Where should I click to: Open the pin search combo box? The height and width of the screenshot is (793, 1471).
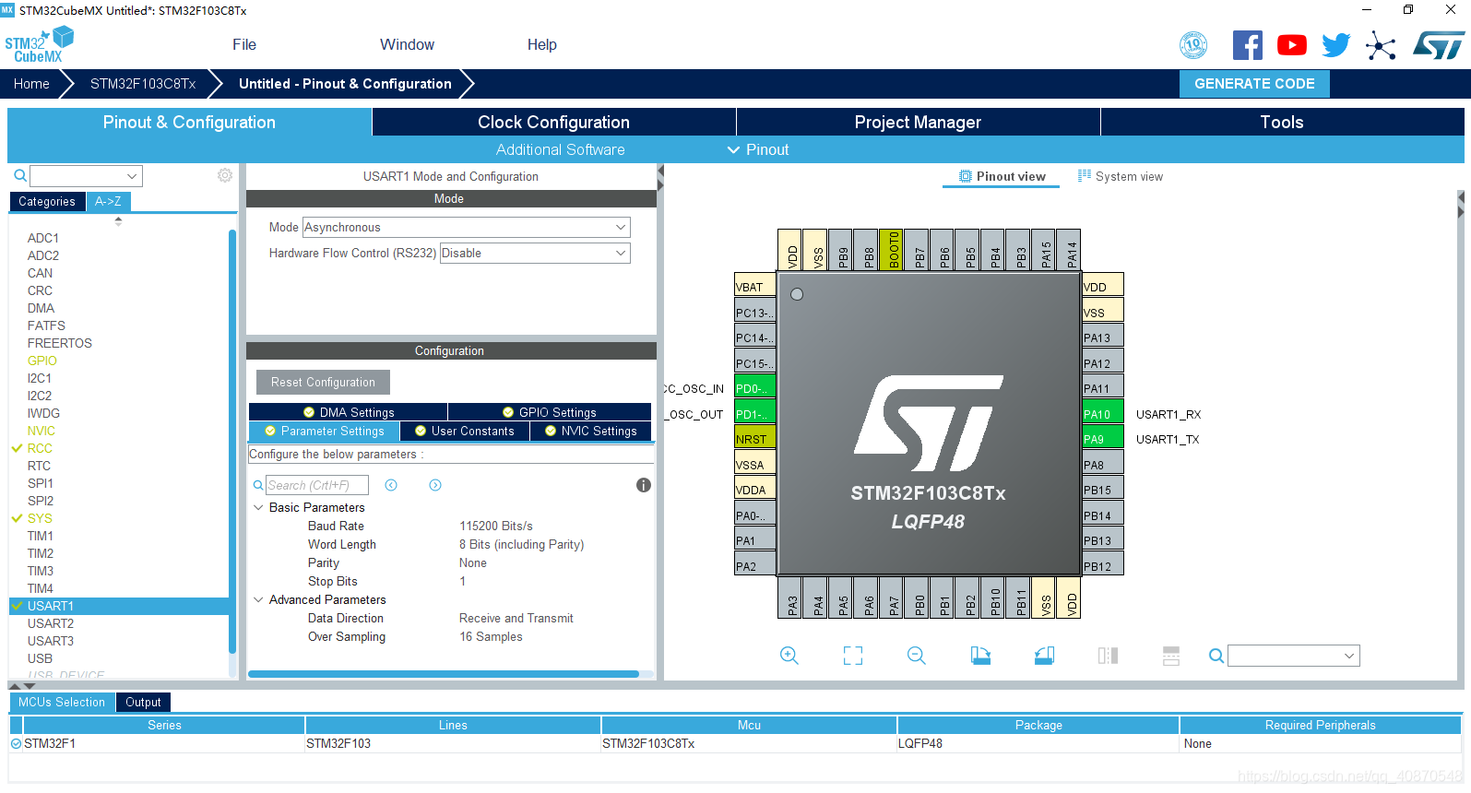coord(1294,656)
